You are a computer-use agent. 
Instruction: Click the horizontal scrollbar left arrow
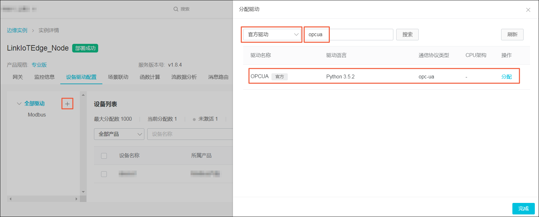(x=10, y=199)
